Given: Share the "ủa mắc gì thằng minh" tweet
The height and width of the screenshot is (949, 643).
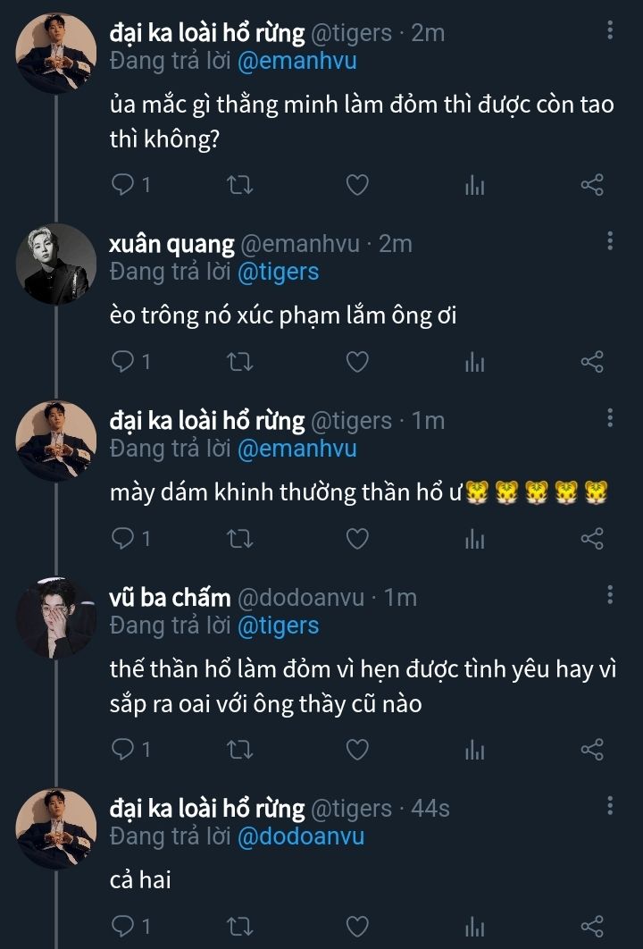Looking at the screenshot, I should click(x=592, y=185).
